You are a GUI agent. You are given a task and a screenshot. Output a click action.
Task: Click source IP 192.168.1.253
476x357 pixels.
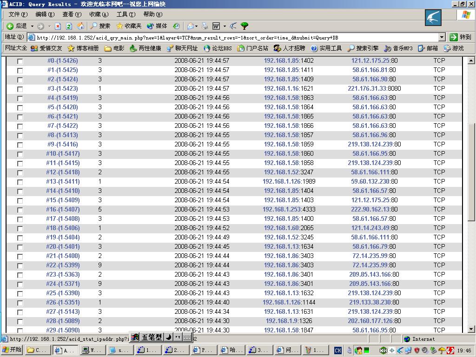point(281,209)
